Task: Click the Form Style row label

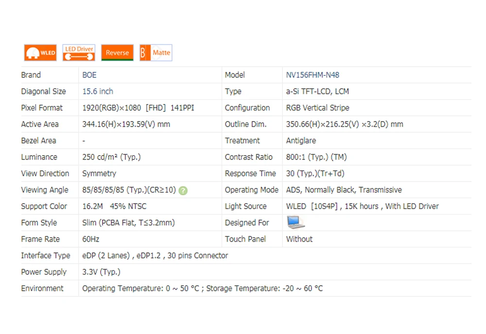Action: point(39,223)
